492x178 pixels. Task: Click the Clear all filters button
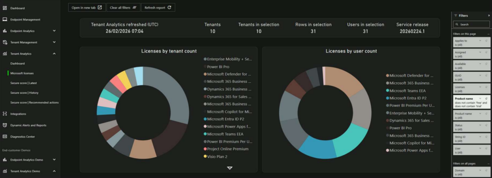pos(123,8)
